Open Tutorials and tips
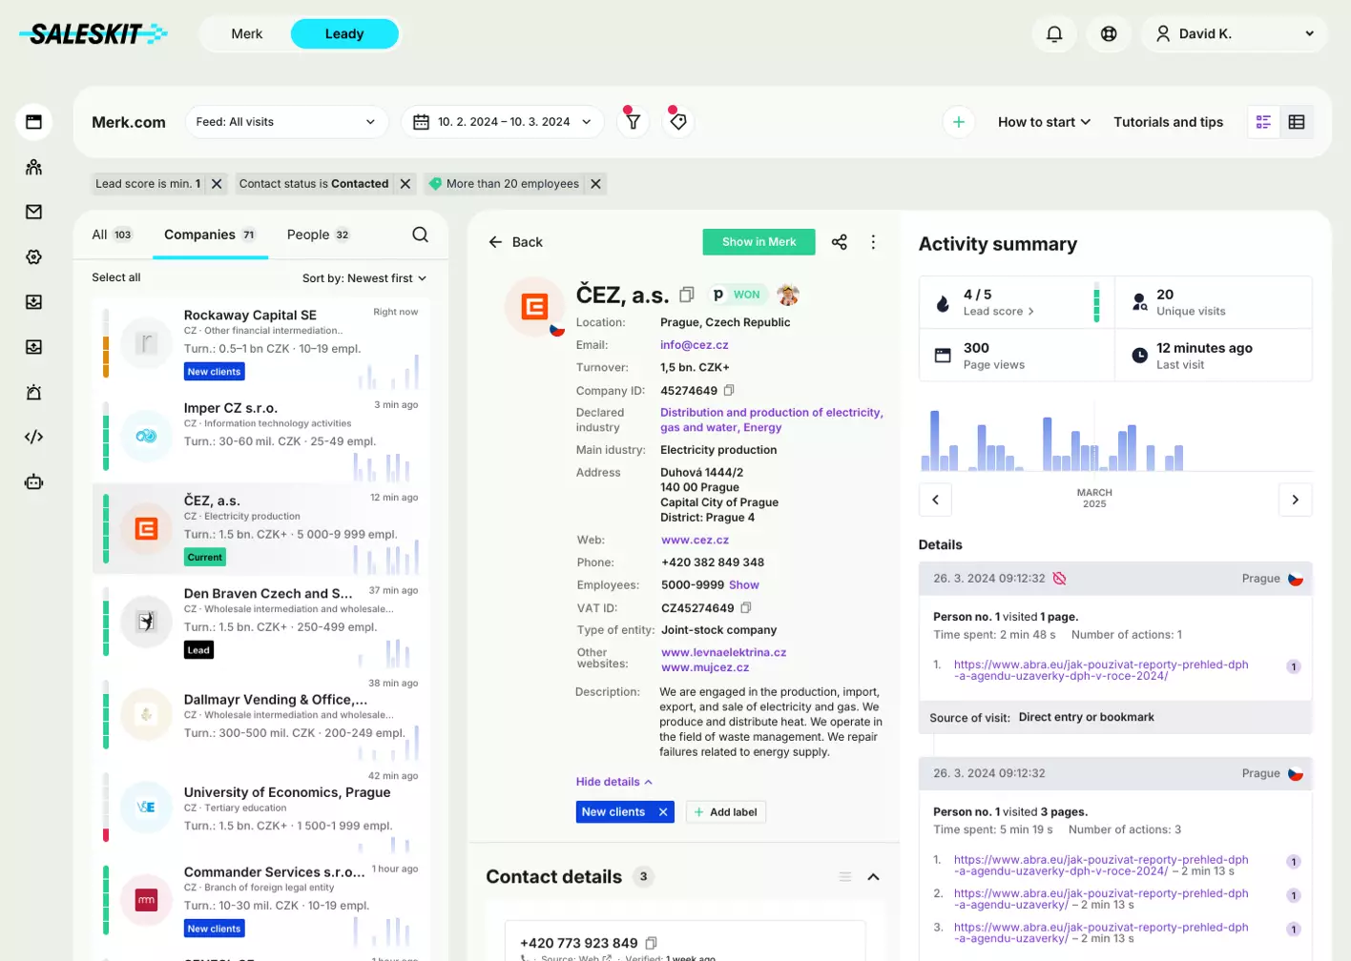The width and height of the screenshot is (1351, 961). pos(1168,122)
